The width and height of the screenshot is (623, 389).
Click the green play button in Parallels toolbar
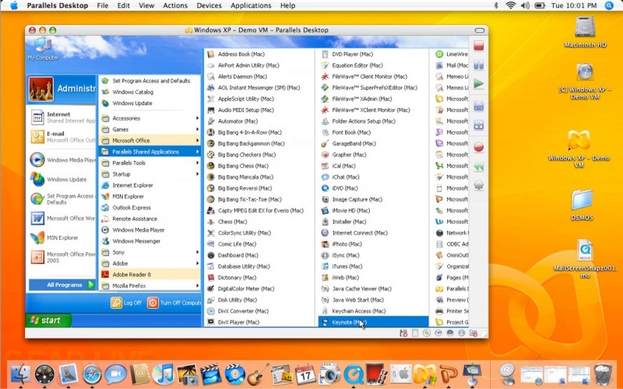(x=479, y=84)
